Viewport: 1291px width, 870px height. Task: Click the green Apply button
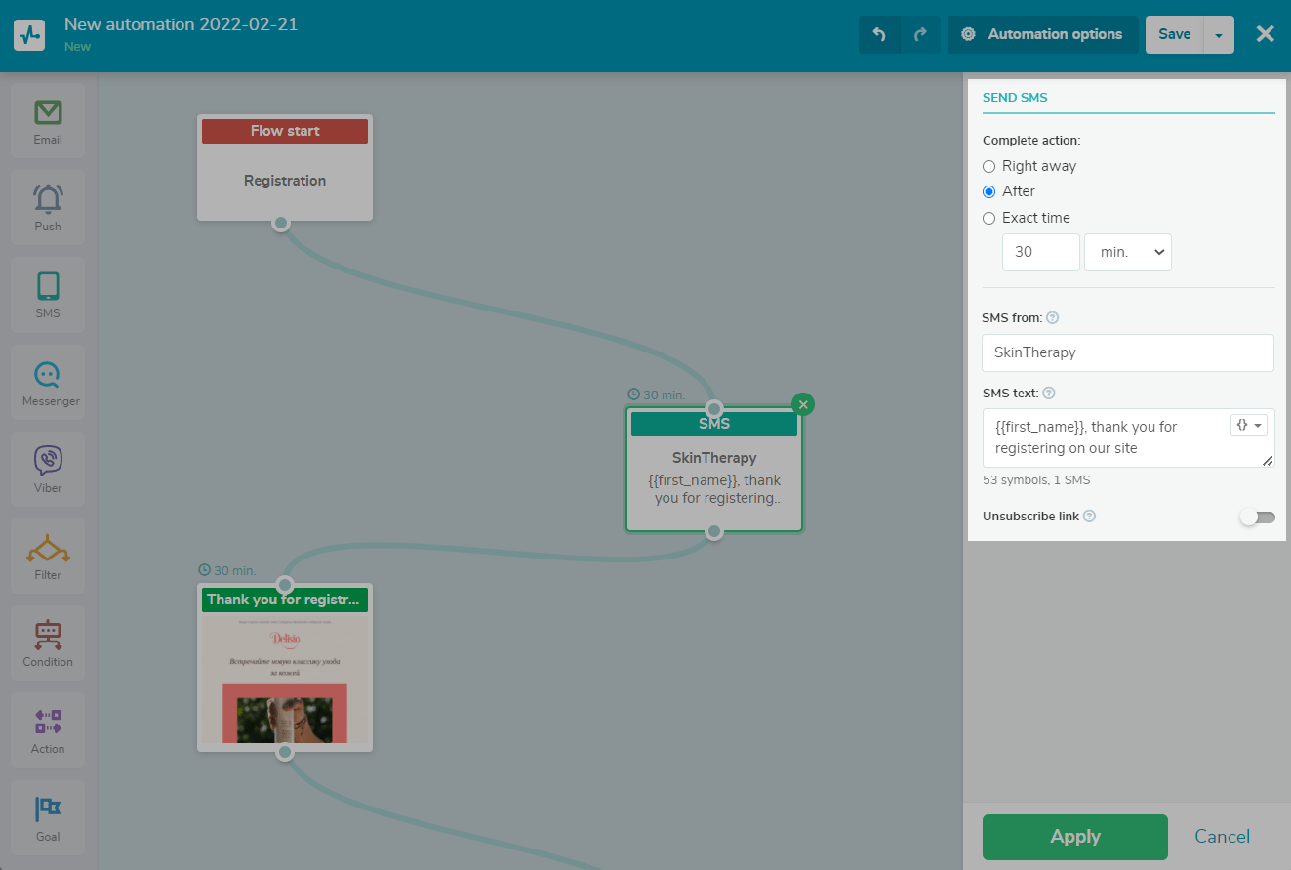(x=1074, y=837)
